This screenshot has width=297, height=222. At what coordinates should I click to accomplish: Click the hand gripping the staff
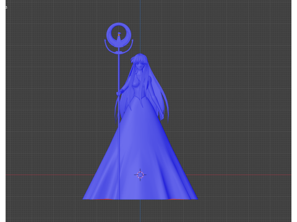coord(119,94)
